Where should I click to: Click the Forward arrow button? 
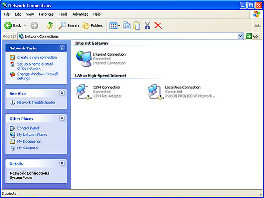tap(34, 26)
